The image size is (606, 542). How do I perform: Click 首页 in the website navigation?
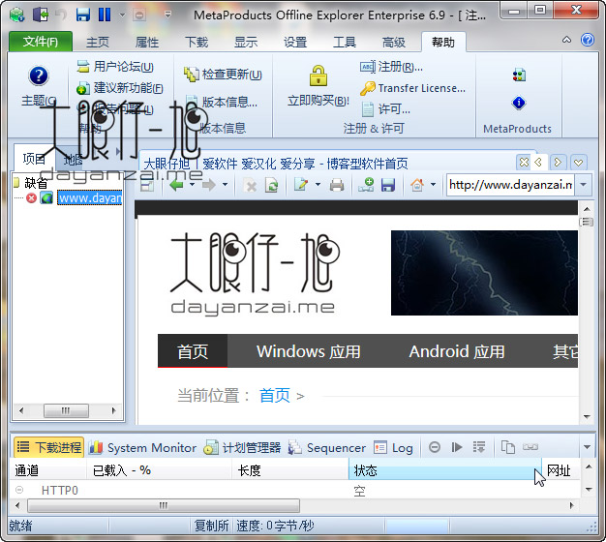pos(193,351)
